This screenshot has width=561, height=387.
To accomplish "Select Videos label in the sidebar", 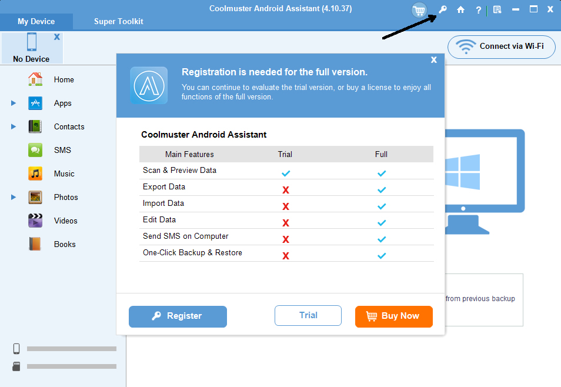I will (65, 221).
